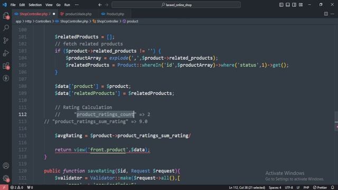This screenshot has width=338, height=190.
Task: Open the Selection menu
Action: point(35,5)
